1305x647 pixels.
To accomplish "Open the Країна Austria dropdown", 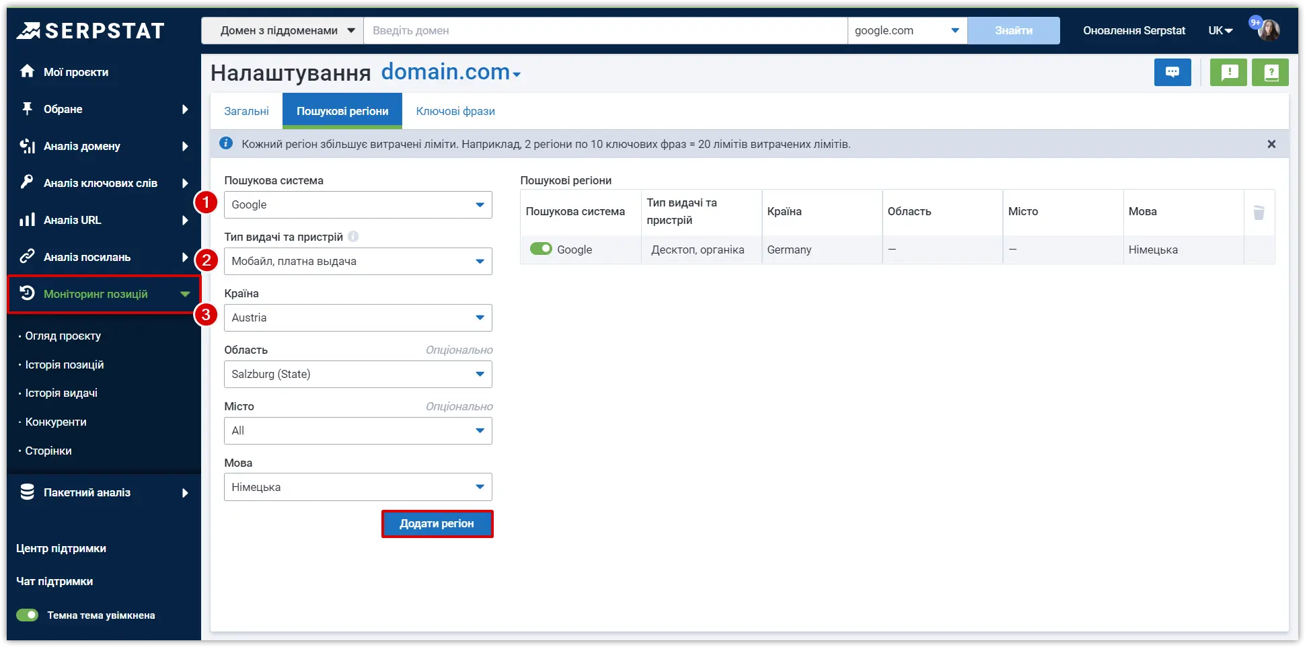I will pyautogui.click(x=358, y=317).
